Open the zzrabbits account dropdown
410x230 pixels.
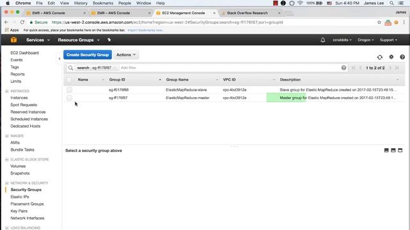(342, 40)
